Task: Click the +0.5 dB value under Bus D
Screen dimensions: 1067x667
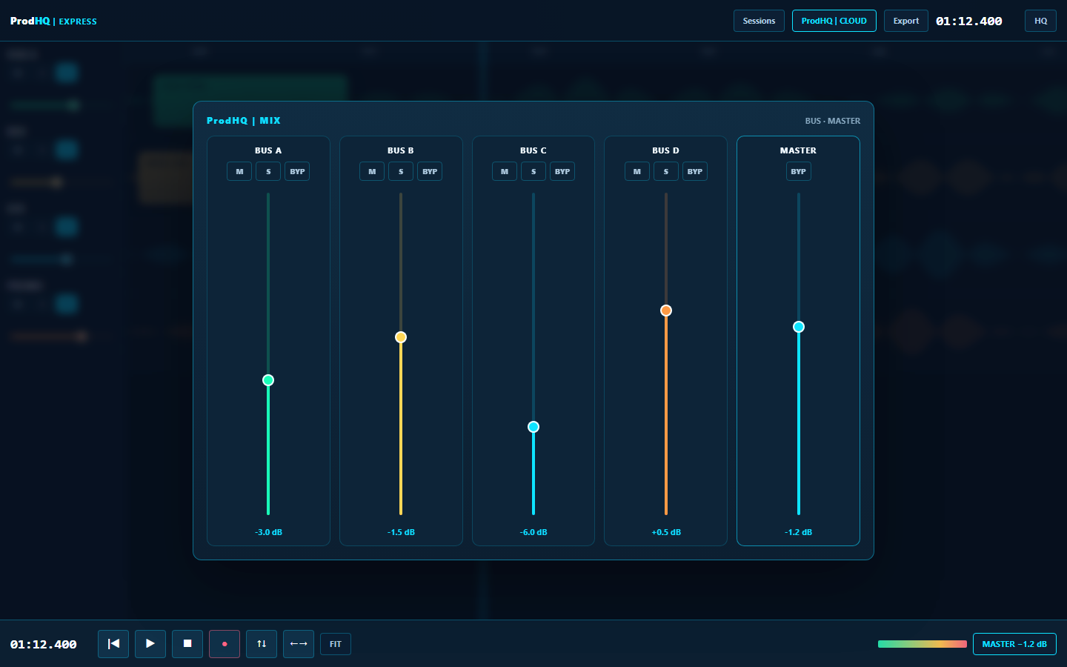Action: (666, 532)
